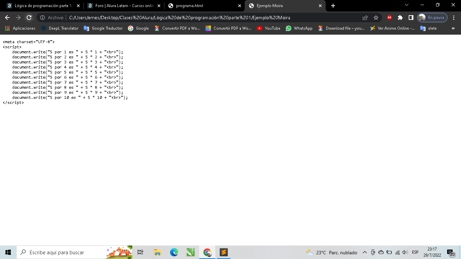461x259 pixels.
Task: Open the tab search dropdown arrow
Action: 406,5
